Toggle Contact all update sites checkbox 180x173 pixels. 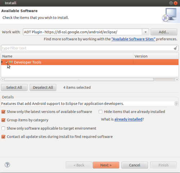[x=3, y=137]
